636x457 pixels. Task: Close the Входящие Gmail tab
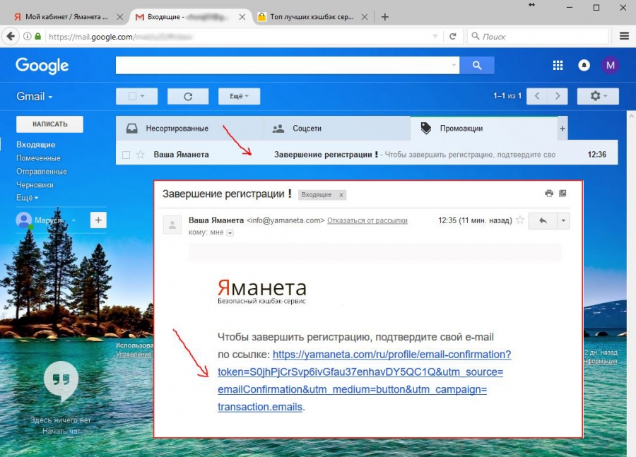pyautogui.click(x=242, y=17)
